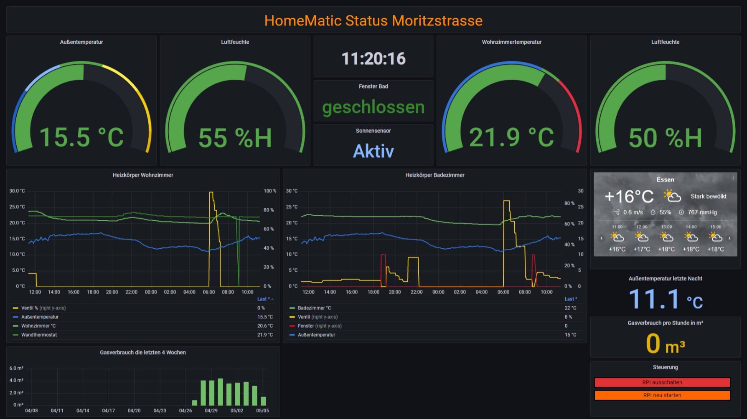Click the info icon on Essen weather widget

tap(733, 178)
